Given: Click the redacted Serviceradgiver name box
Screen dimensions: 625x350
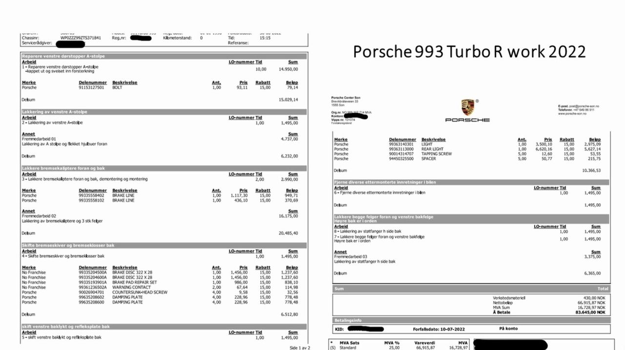Looking at the screenshot, I should [x=77, y=44].
